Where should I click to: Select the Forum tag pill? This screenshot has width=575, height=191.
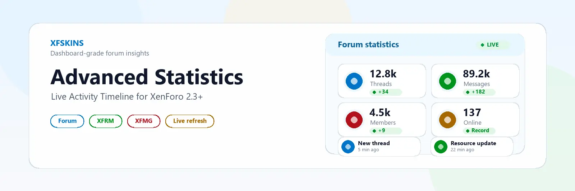click(67, 121)
